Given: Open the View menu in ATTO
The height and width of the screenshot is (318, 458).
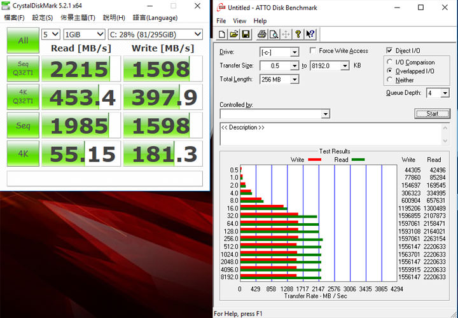Looking at the screenshot, I should (239, 21).
